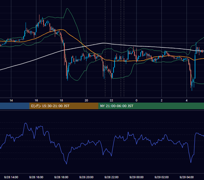
Task: Click the 9/28 16:00 timestamp label
Action: 36,177
